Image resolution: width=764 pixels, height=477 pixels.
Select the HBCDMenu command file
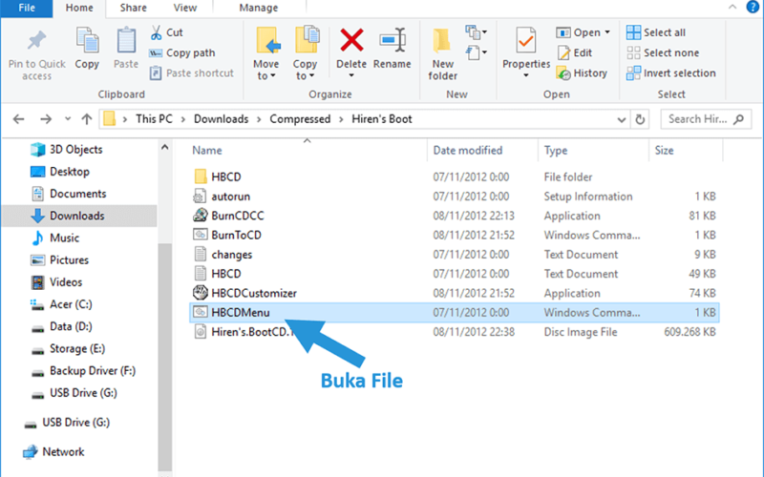coord(455,313)
